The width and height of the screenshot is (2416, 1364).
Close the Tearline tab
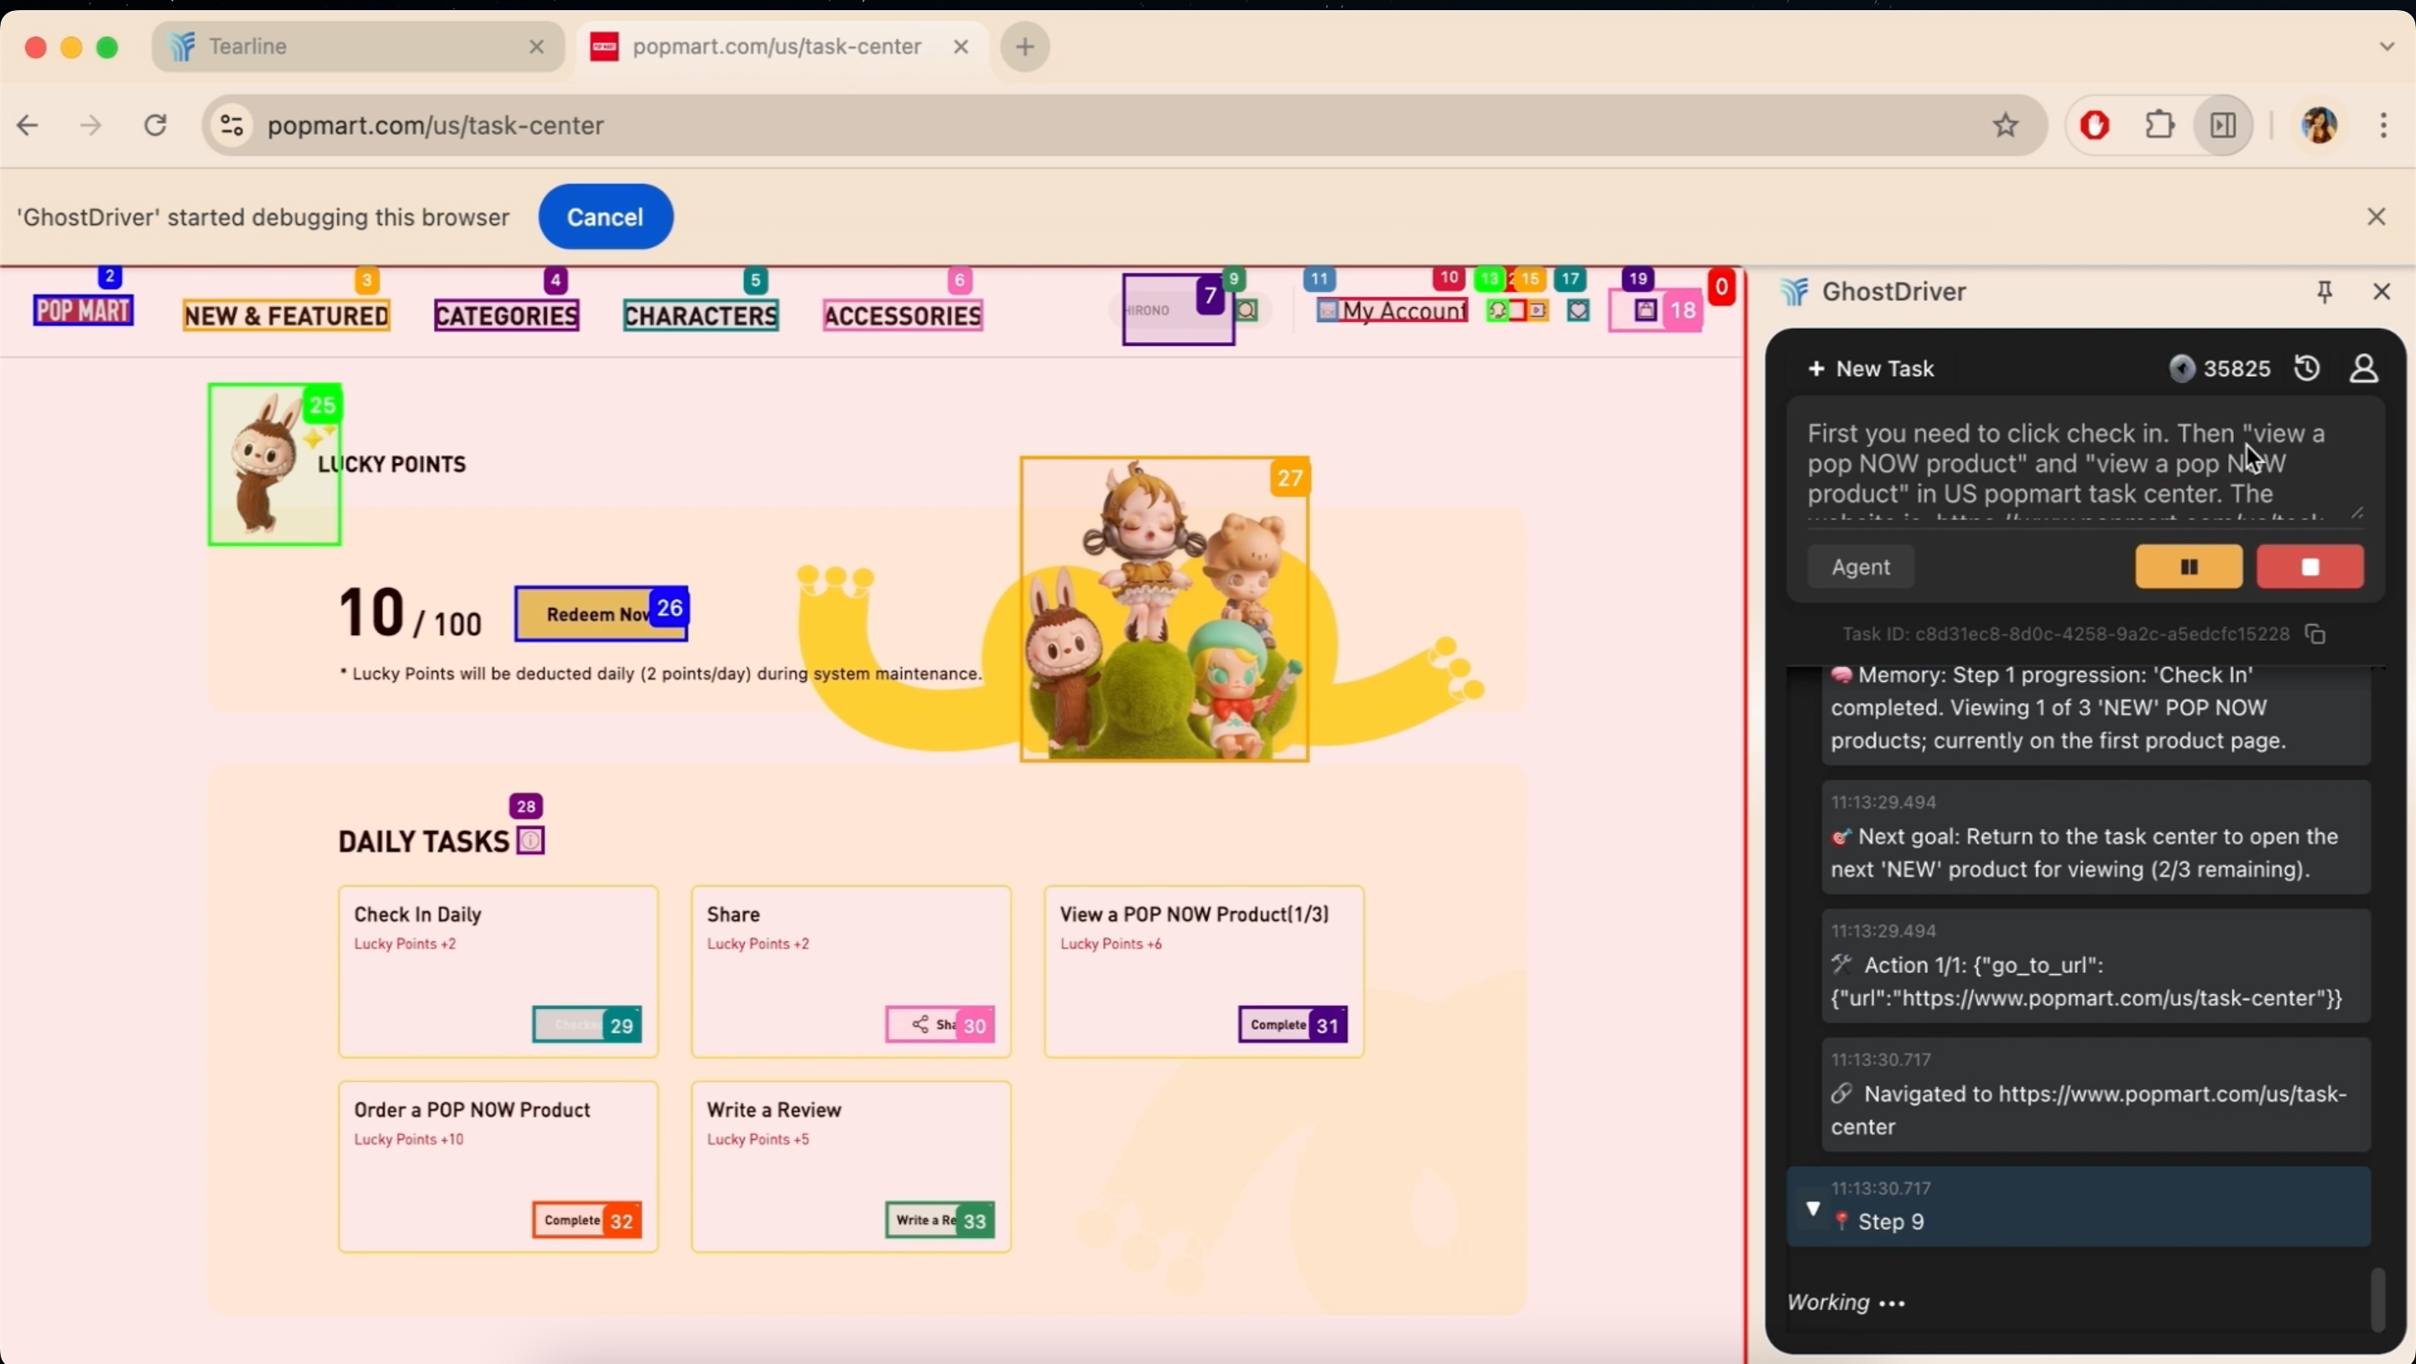tap(537, 46)
